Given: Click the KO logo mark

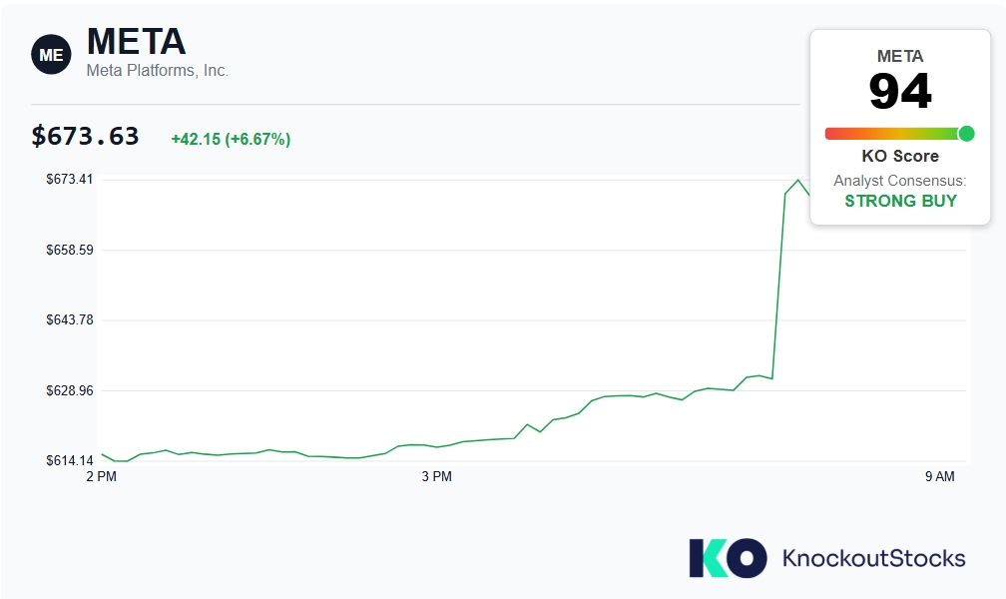Looking at the screenshot, I should pos(728,558).
